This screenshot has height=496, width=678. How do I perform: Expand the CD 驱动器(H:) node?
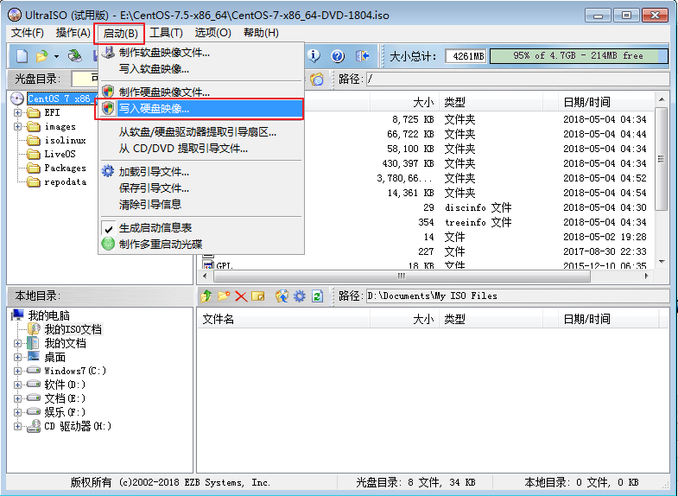pyautogui.click(x=17, y=426)
